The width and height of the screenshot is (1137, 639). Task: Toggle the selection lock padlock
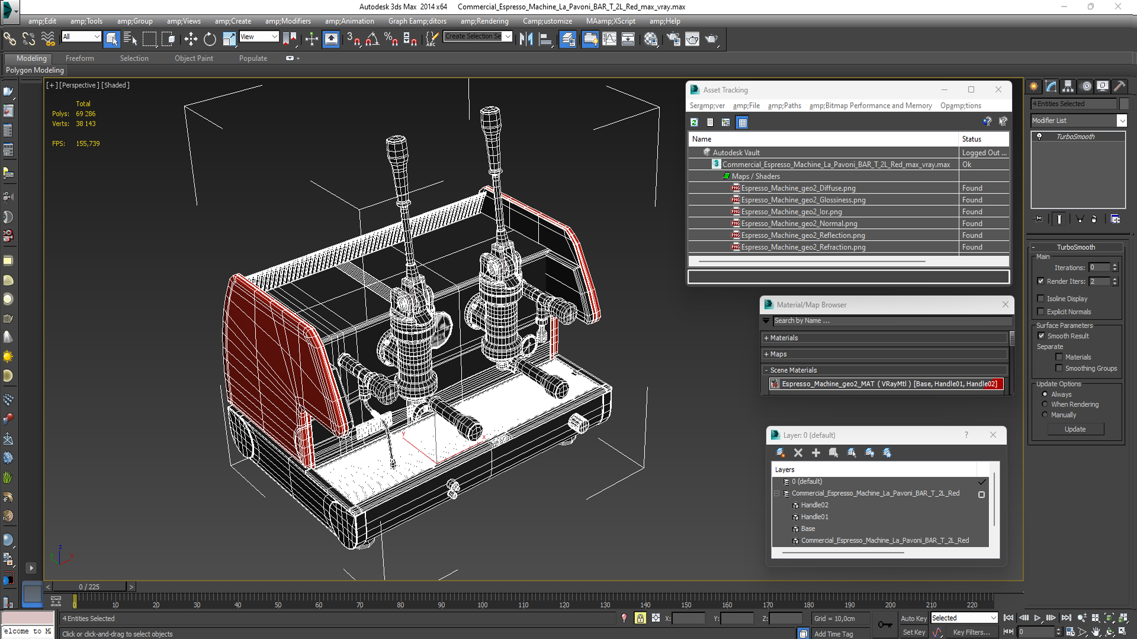(640, 618)
